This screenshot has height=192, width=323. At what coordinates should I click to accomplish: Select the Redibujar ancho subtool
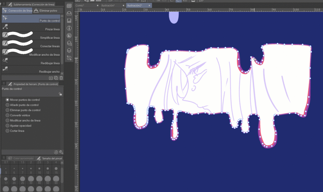pyautogui.click(x=31, y=69)
